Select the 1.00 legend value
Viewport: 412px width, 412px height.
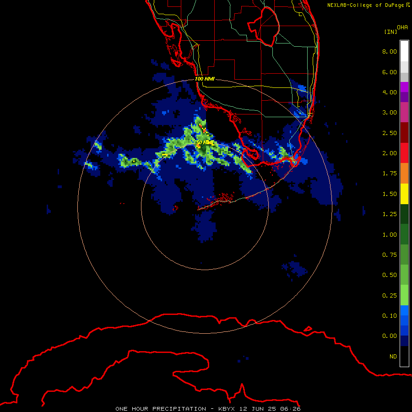(x=390, y=235)
